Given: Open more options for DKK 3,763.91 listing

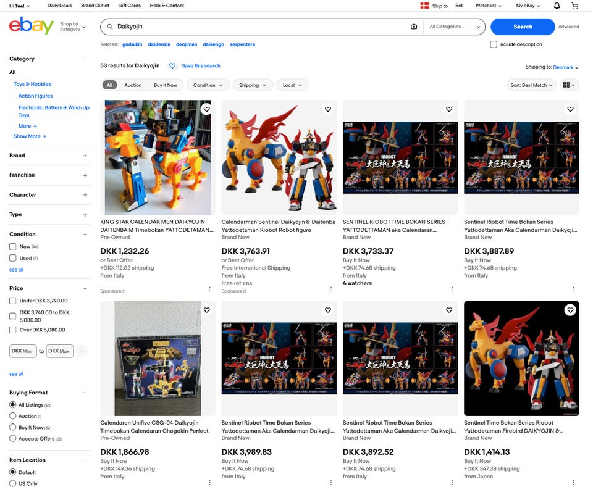Looking at the screenshot, I should (331, 289).
